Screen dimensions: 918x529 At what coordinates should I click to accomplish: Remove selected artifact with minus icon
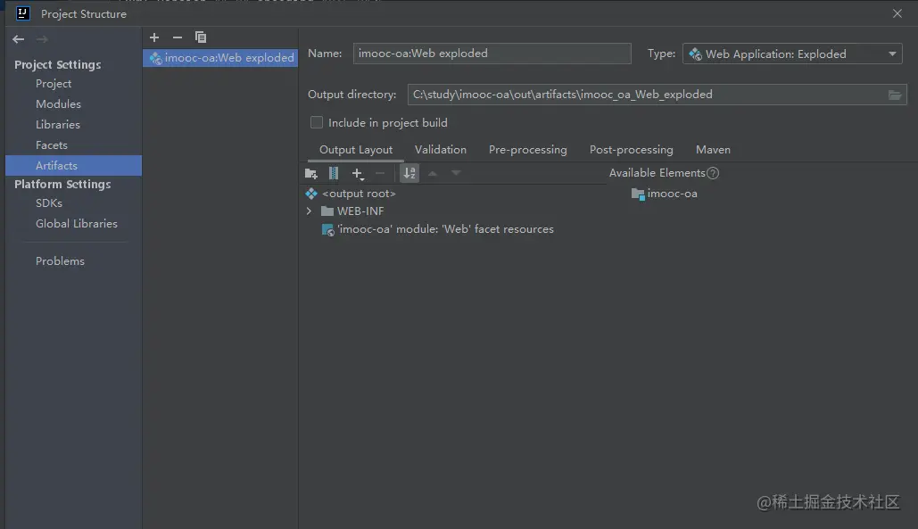coord(178,37)
